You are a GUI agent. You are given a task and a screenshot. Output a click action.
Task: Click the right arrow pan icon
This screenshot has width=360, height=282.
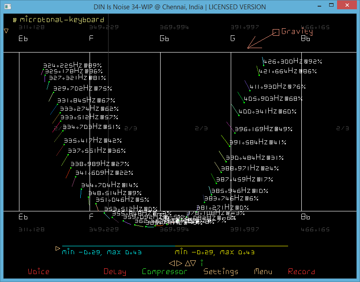pyautogui.click(x=178, y=263)
